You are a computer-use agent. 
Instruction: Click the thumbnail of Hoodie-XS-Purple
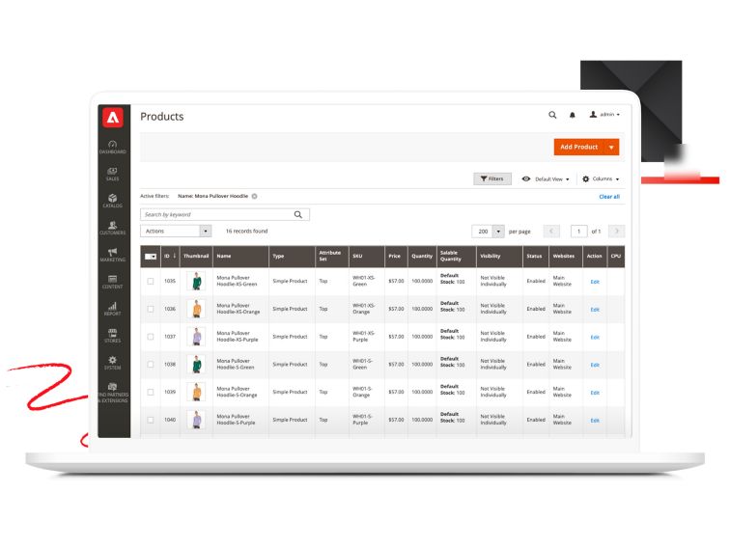(196, 337)
